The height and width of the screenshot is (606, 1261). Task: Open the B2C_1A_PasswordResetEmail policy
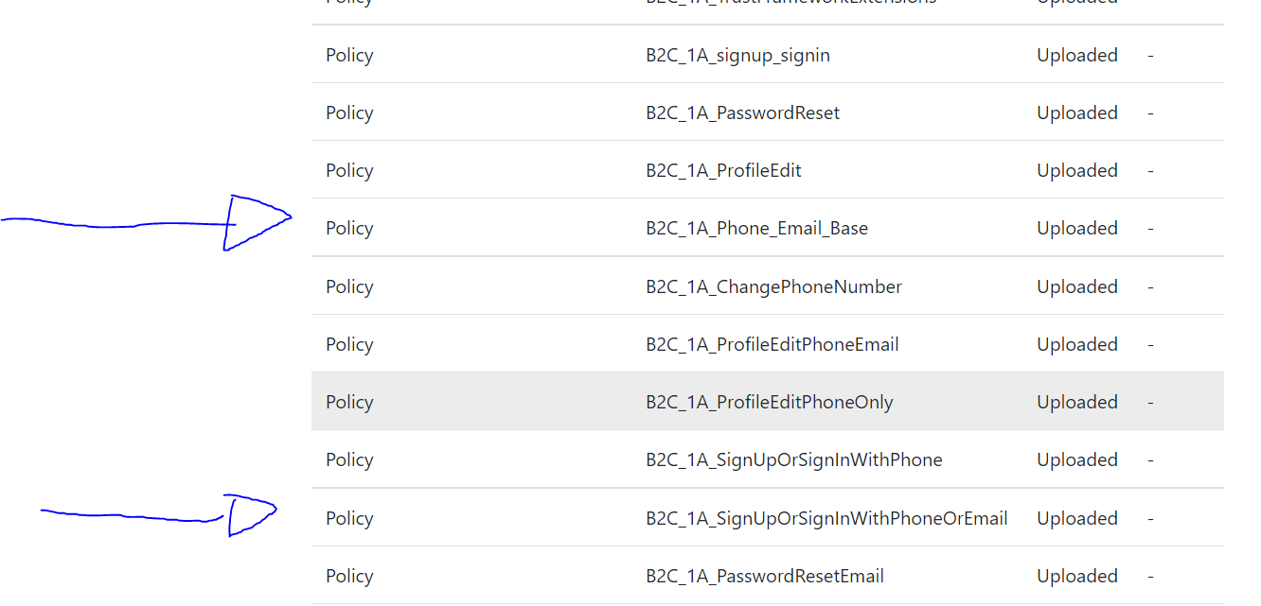765,576
